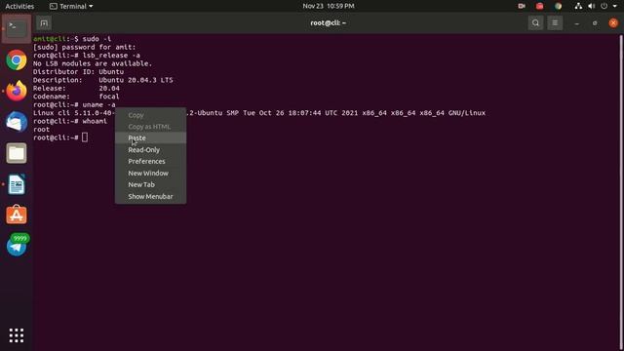Open LibreOffice Writer from the dock
This screenshot has width=624, height=351.
point(17,184)
